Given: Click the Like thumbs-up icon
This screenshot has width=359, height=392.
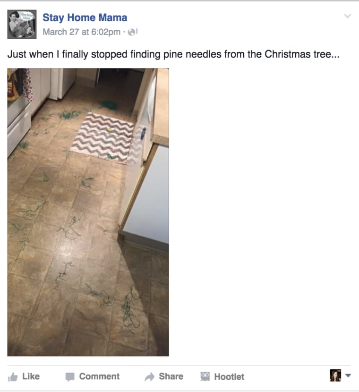Looking at the screenshot, I should click(13, 377).
